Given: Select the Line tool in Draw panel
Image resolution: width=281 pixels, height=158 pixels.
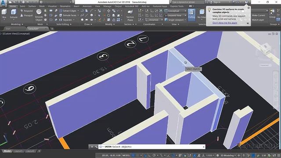Looking at the screenshot, I should coord(86,15).
